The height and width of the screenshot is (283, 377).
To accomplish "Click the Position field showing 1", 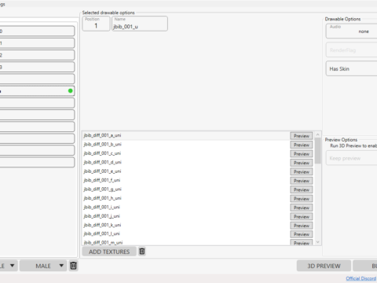I will 96,24.
